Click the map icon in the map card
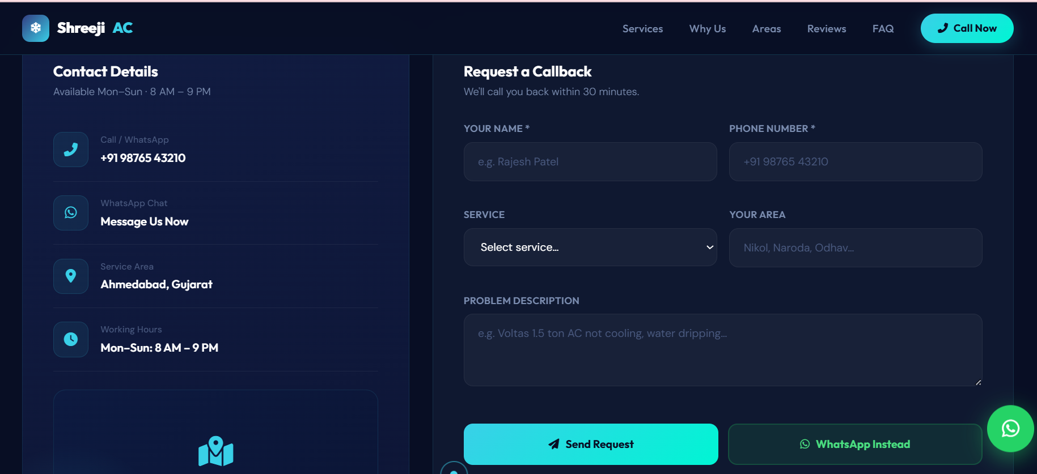This screenshot has height=474, width=1037. tap(215, 451)
